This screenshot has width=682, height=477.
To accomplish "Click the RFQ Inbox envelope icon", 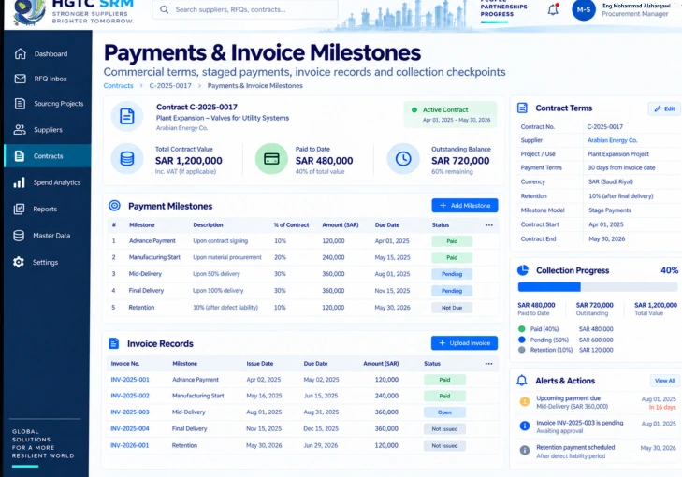I will coord(20,79).
